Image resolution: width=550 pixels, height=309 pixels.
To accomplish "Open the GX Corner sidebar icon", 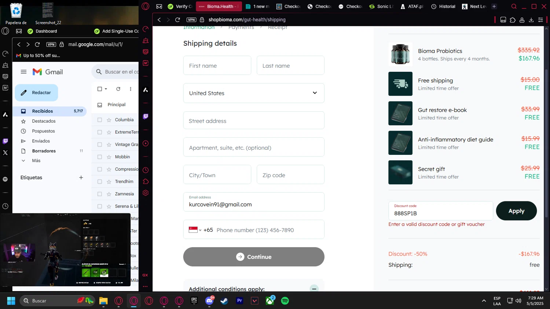I will tap(145, 275).
